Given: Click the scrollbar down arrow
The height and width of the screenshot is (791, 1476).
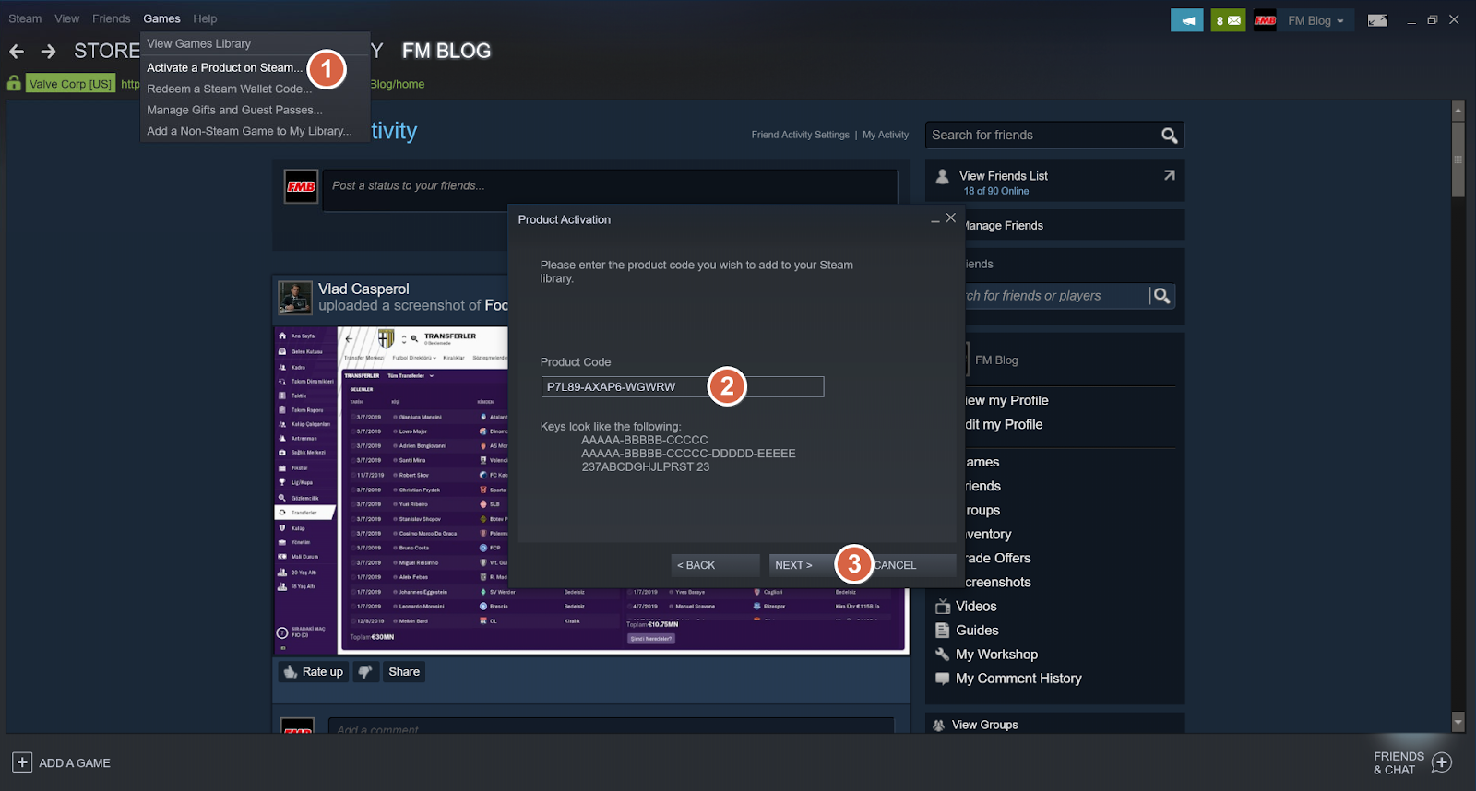Looking at the screenshot, I should pyautogui.click(x=1458, y=722).
